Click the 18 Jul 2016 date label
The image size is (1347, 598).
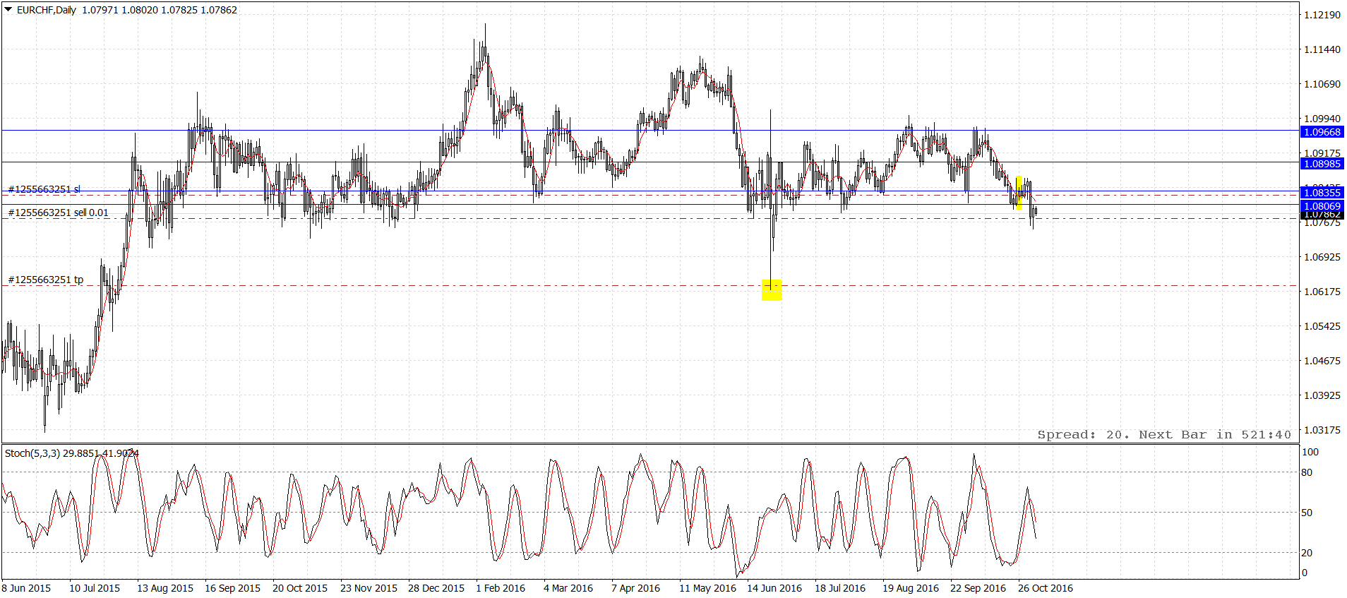pos(840,588)
